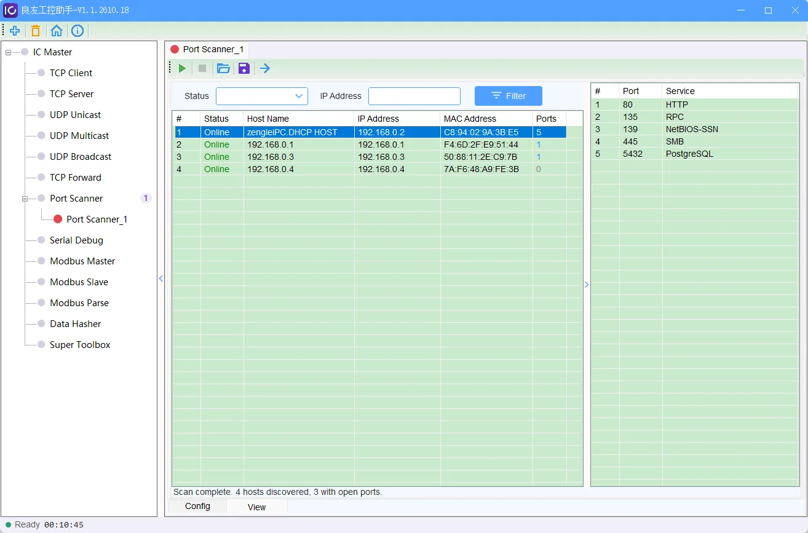Click the application logo in title bar

click(x=10, y=10)
